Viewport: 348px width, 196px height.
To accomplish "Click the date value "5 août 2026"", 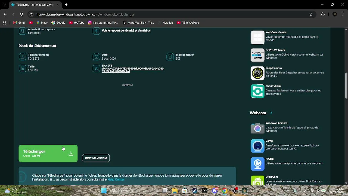I will [x=109, y=59].
